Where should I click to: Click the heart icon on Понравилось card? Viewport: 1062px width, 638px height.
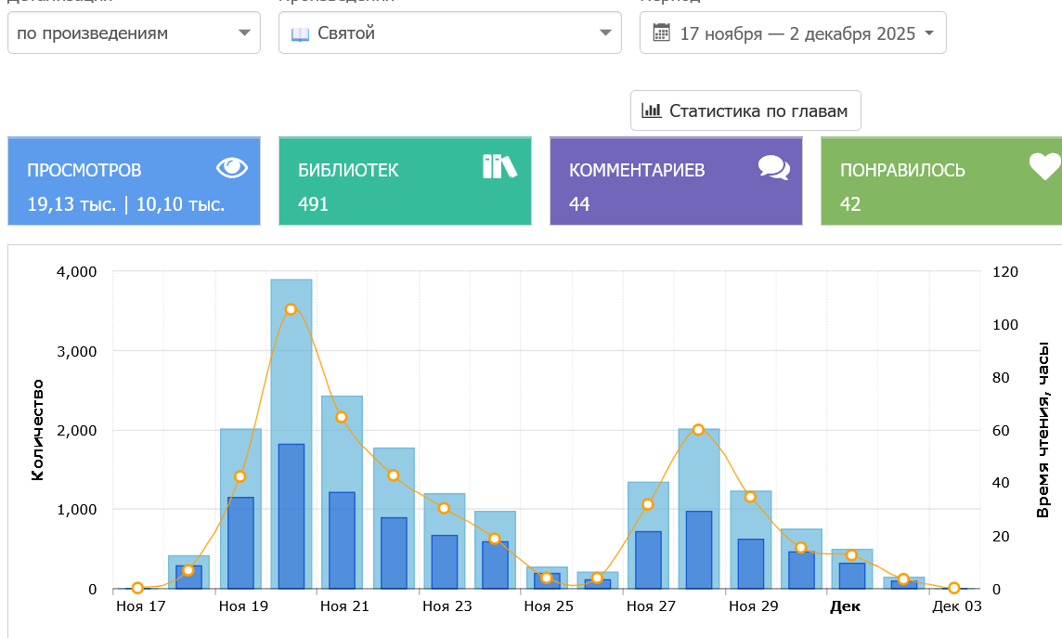1044,167
